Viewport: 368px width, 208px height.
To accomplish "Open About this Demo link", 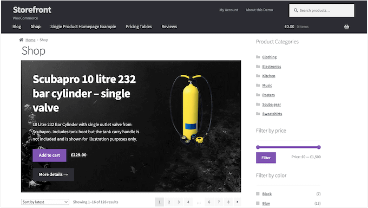I will (259, 10).
